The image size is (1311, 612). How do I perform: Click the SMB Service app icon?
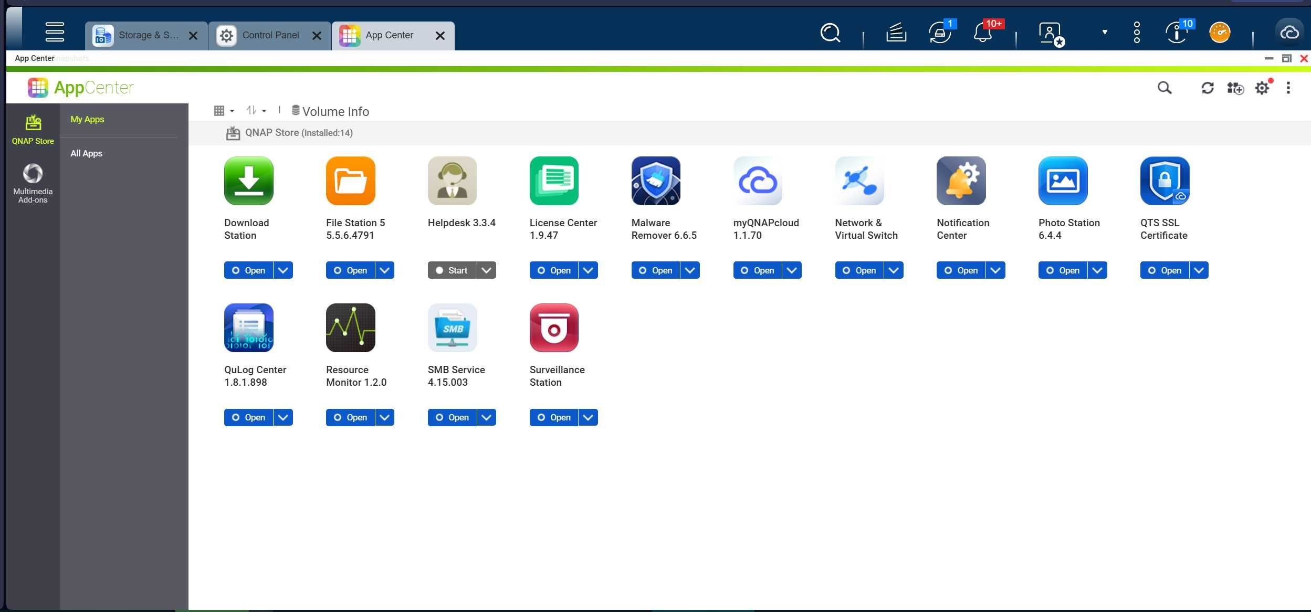pos(452,328)
